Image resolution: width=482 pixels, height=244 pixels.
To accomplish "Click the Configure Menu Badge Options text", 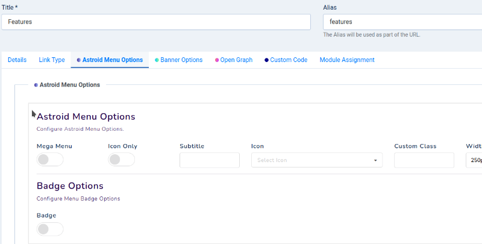I will point(78,199).
